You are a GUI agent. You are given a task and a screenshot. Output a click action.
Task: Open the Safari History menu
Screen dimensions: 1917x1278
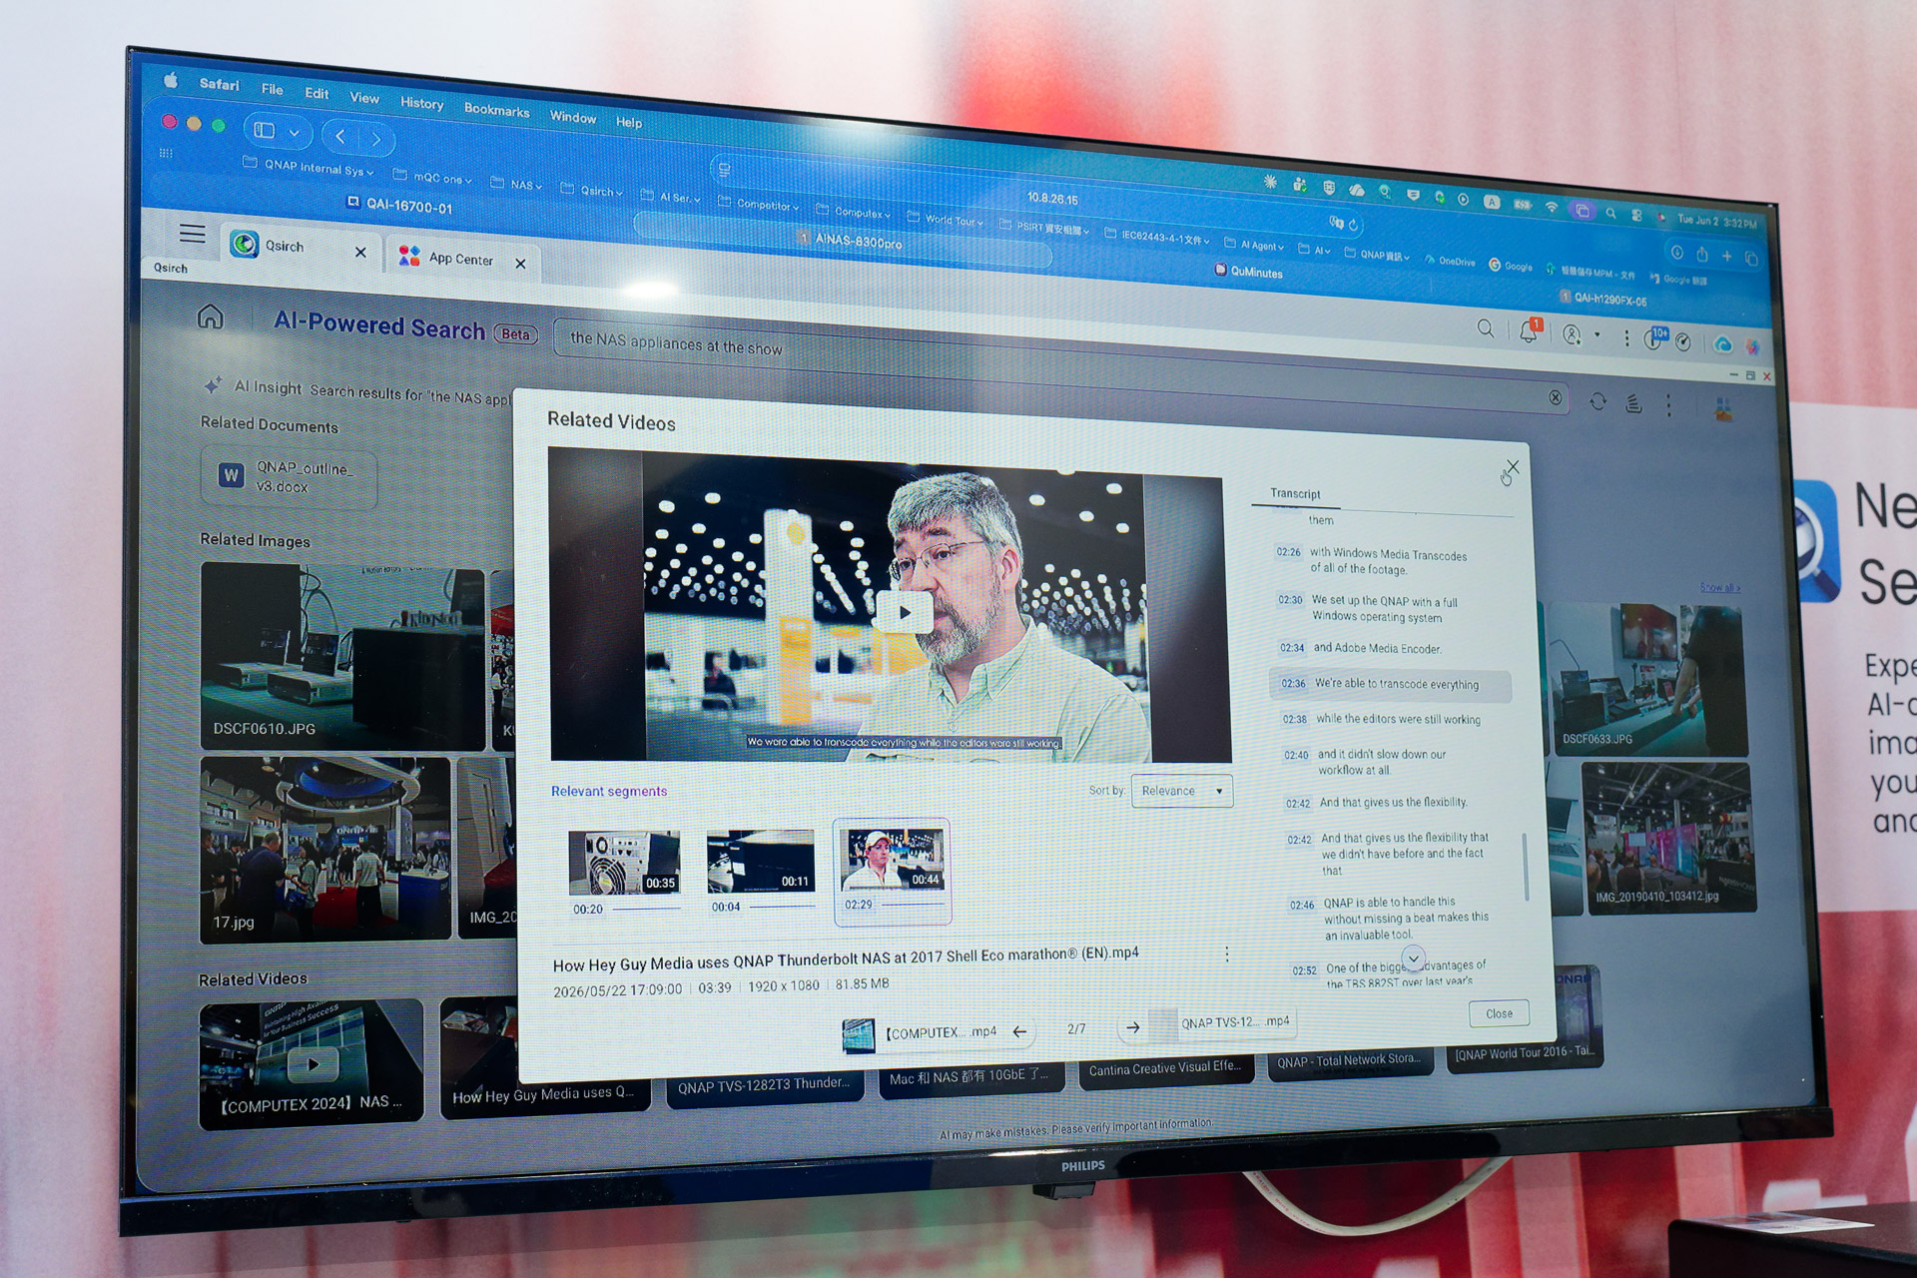pos(422,103)
